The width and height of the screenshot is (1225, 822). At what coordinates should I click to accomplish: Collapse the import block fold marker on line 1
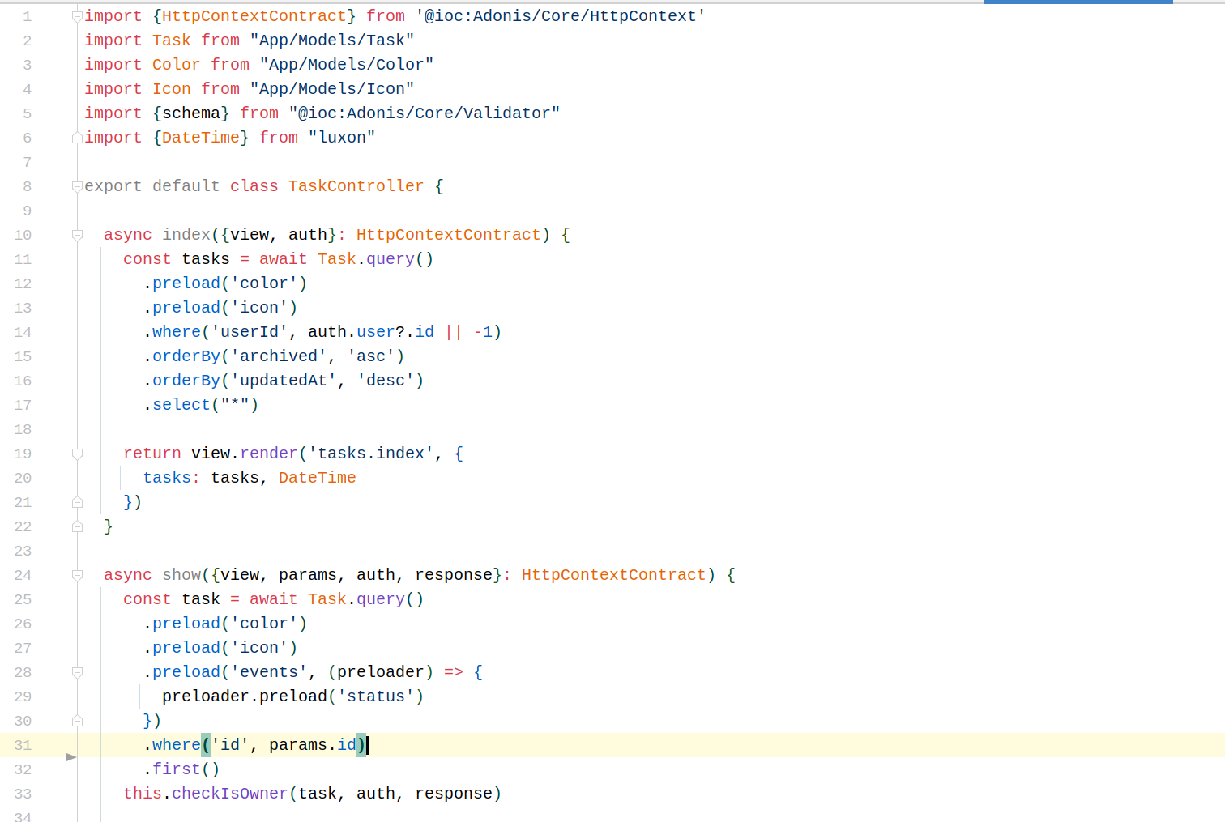pos(77,16)
